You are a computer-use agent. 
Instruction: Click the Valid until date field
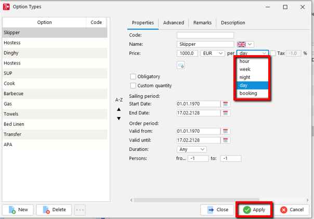199,140
